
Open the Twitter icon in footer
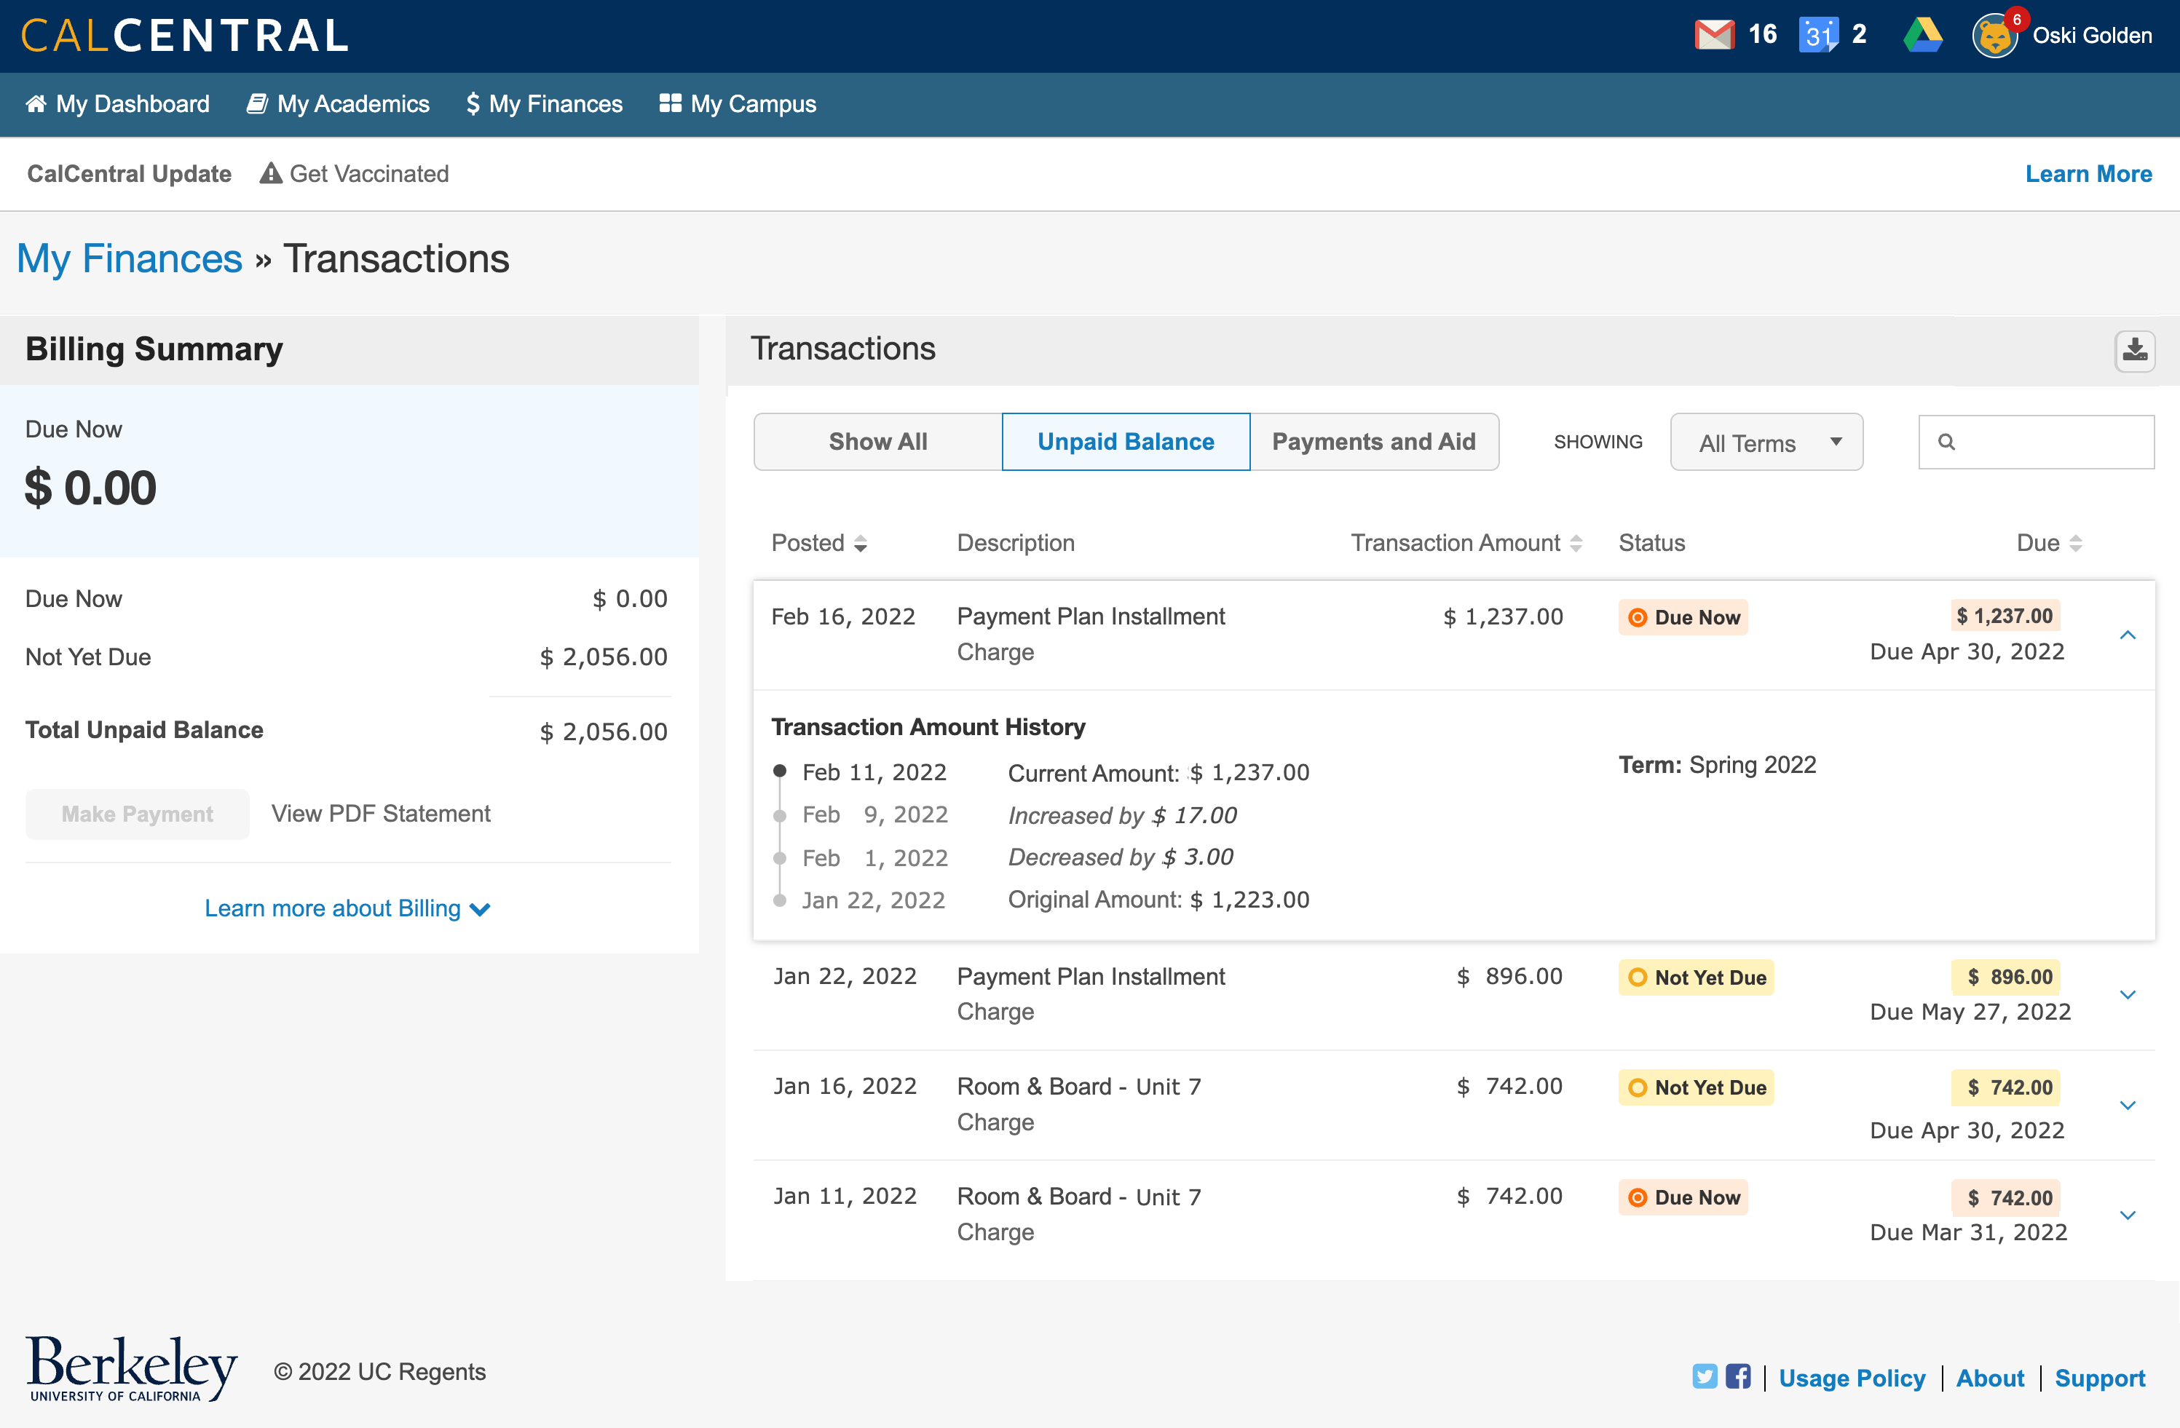[1705, 1376]
